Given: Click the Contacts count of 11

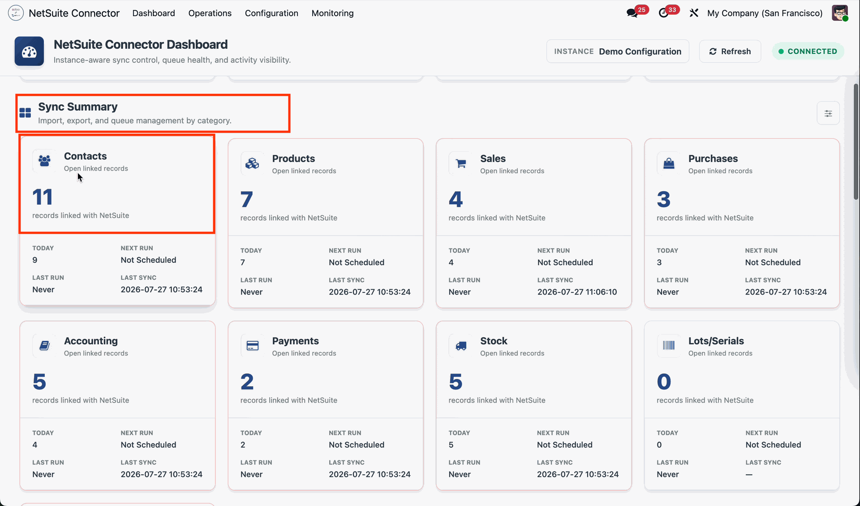Looking at the screenshot, I should (x=43, y=197).
